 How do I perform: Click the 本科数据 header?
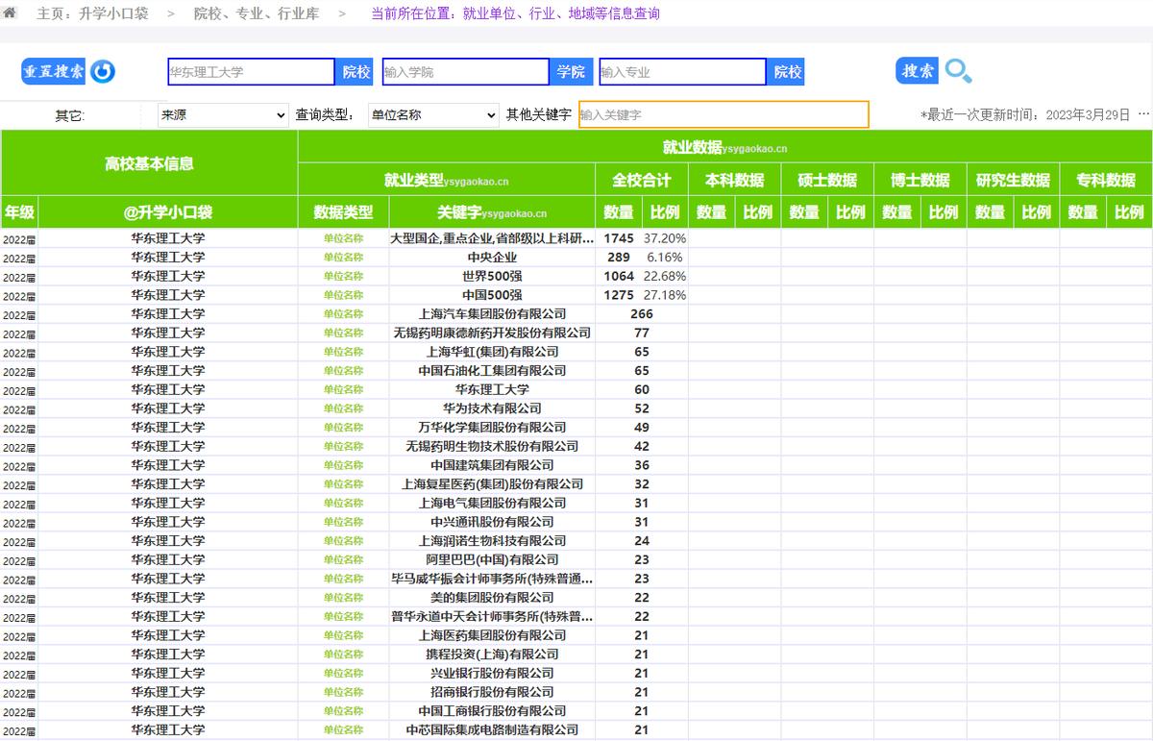click(735, 180)
